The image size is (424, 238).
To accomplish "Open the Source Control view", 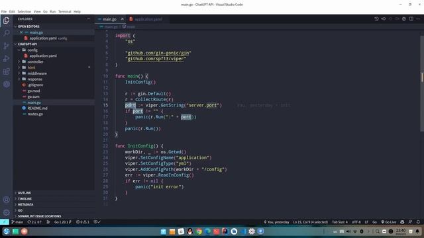I will click(x=6, y=46).
